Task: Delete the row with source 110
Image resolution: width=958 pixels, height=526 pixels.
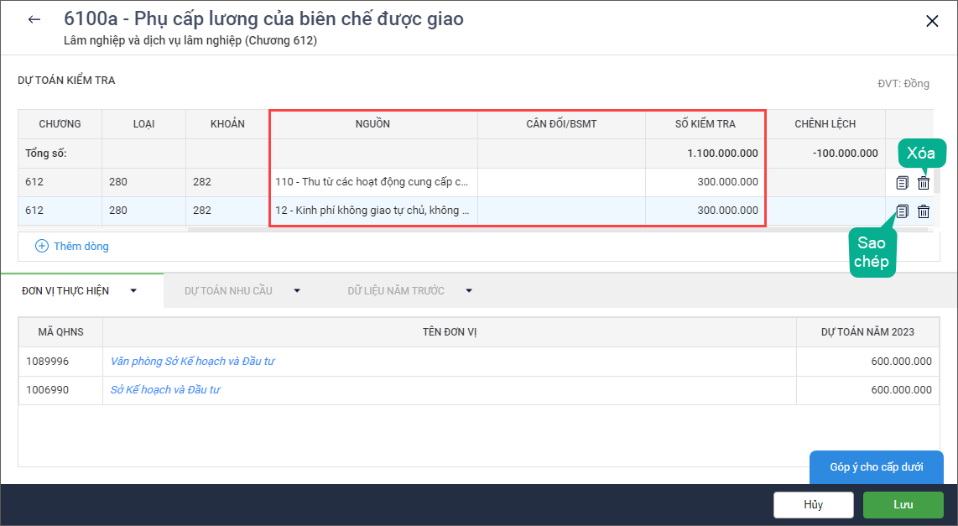Action: [x=924, y=183]
